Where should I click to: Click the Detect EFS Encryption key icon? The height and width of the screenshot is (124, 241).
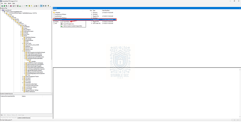(x=31, y=6)
